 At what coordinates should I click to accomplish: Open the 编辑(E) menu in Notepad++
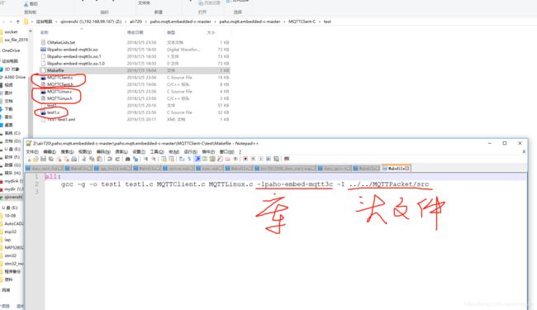50,152
